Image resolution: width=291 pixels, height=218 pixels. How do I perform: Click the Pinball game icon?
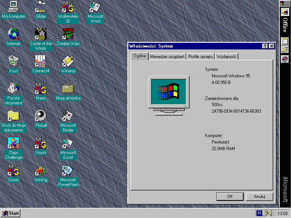click(41, 116)
